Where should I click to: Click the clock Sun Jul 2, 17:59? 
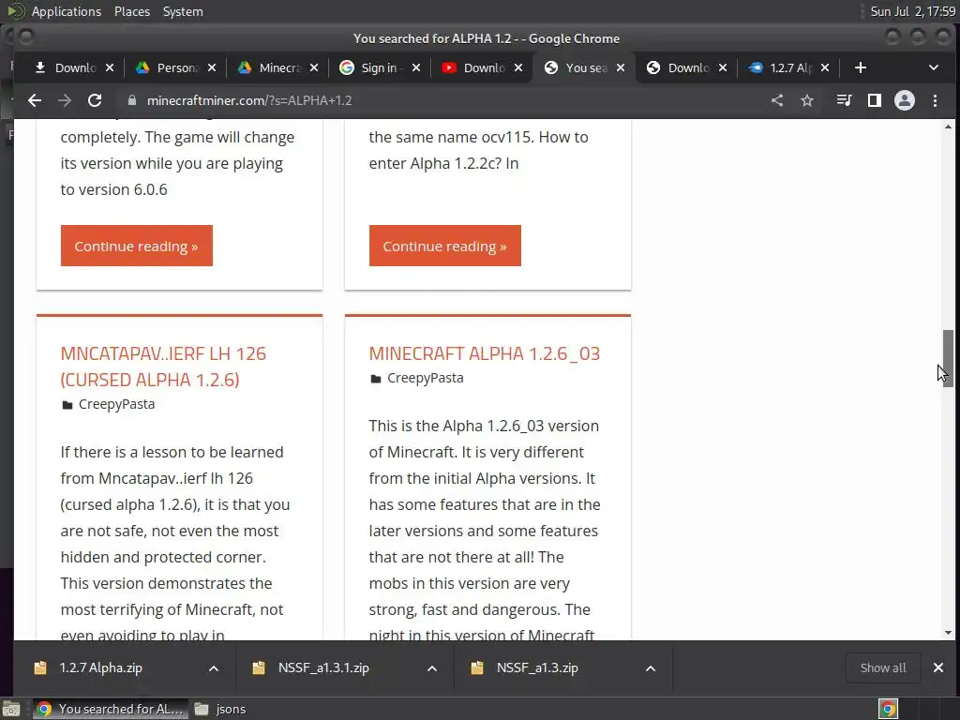(x=913, y=11)
